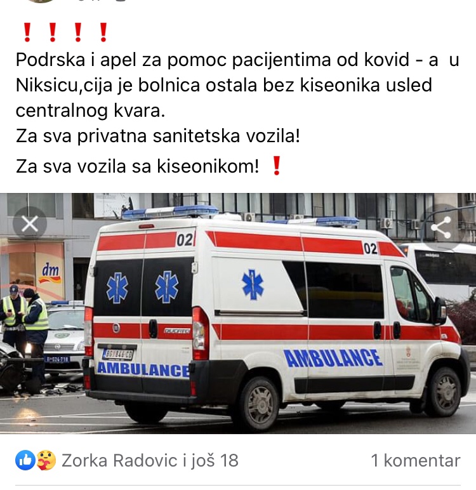Open reactions list from Zorka Radovic i još 18
The height and width of the screenshot is (490, 476).
[x=150, y=460]
